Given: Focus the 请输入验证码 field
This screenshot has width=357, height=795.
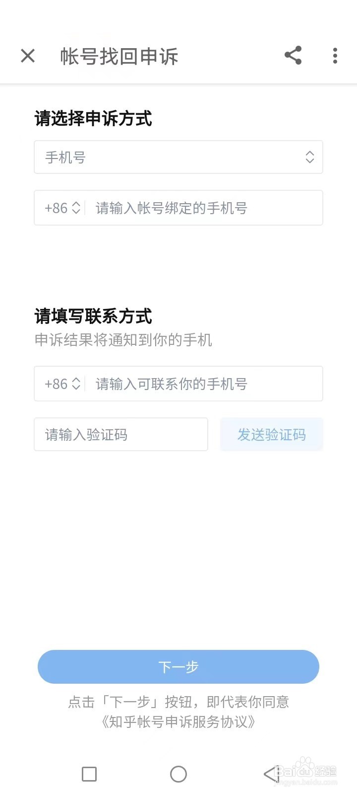Looking at the screenshot, I should [121, 434].
